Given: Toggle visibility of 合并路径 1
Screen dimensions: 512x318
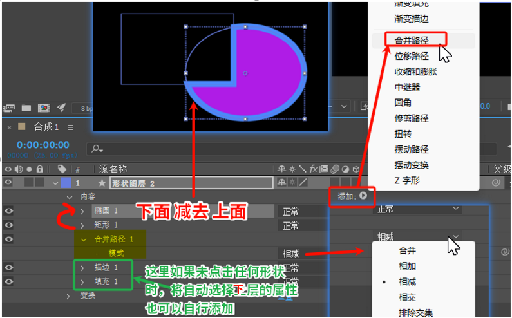Looking at the screenshot, I should tap(8, 239).
